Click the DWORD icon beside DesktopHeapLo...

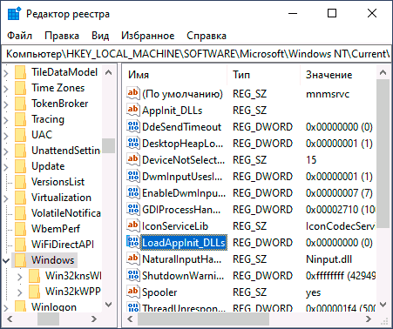133,143
